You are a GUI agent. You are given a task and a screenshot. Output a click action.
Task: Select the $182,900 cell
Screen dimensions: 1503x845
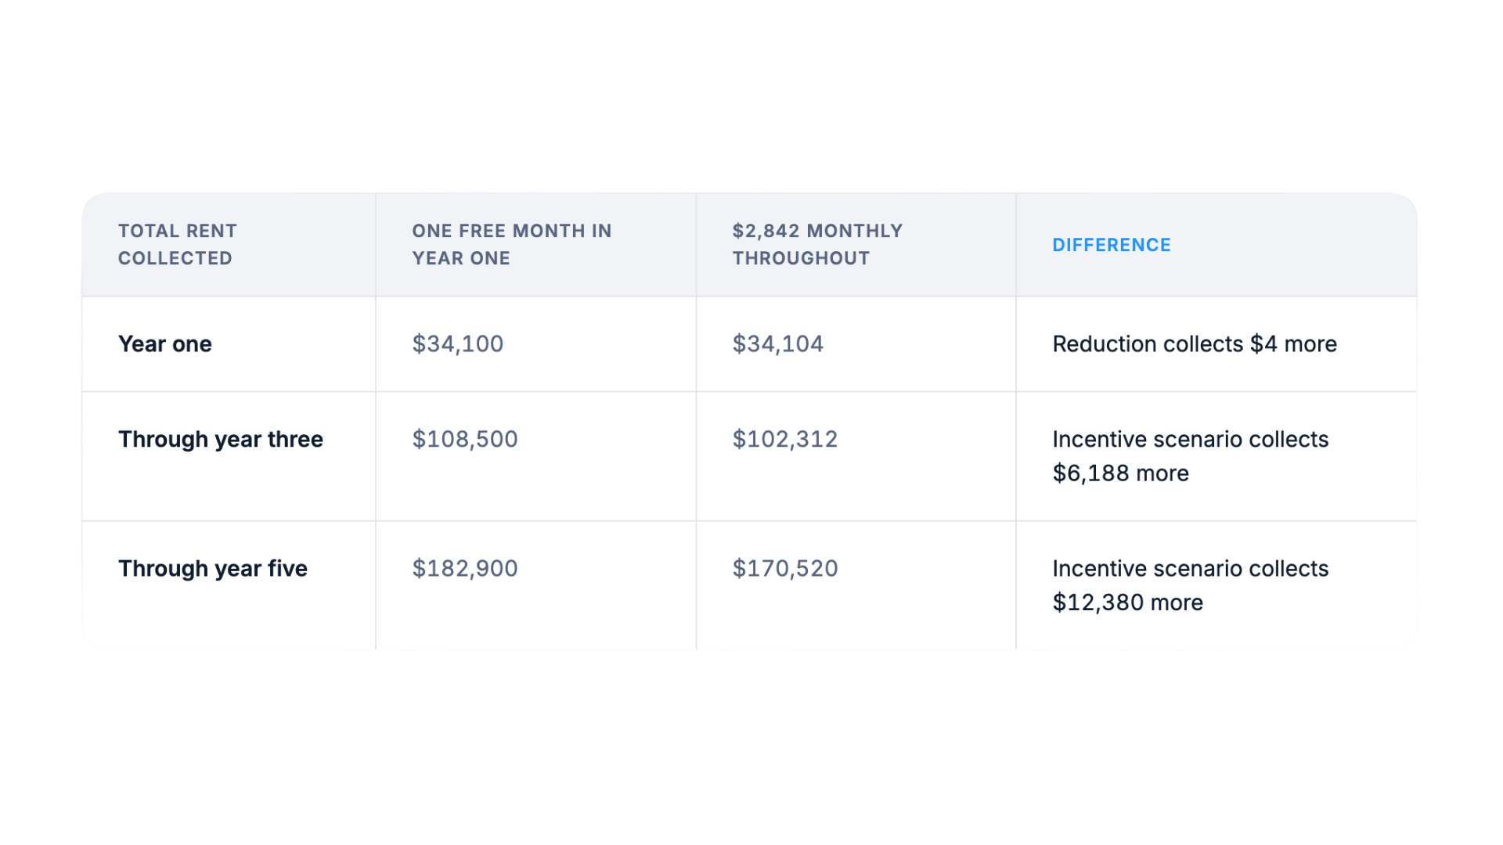pos(465,568)
